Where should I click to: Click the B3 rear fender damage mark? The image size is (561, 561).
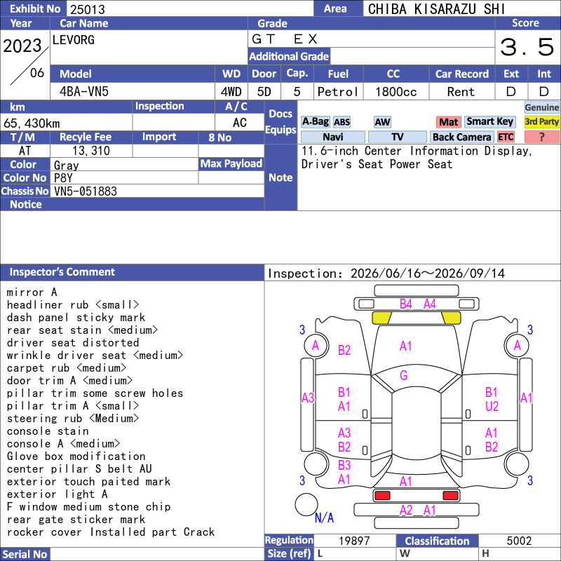tap(344, 465)
